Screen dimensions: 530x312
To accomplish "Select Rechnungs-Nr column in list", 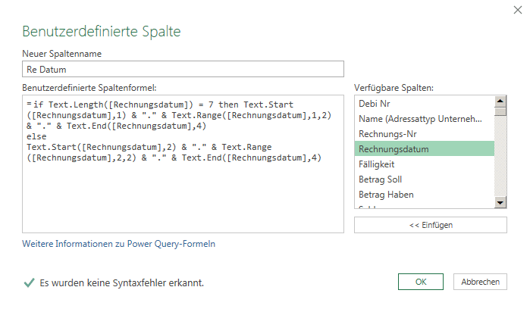I will coord(424,134).
